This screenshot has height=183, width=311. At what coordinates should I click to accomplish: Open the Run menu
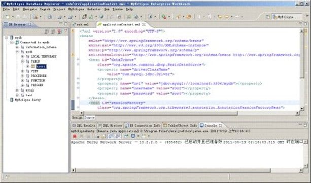[107, 9]
